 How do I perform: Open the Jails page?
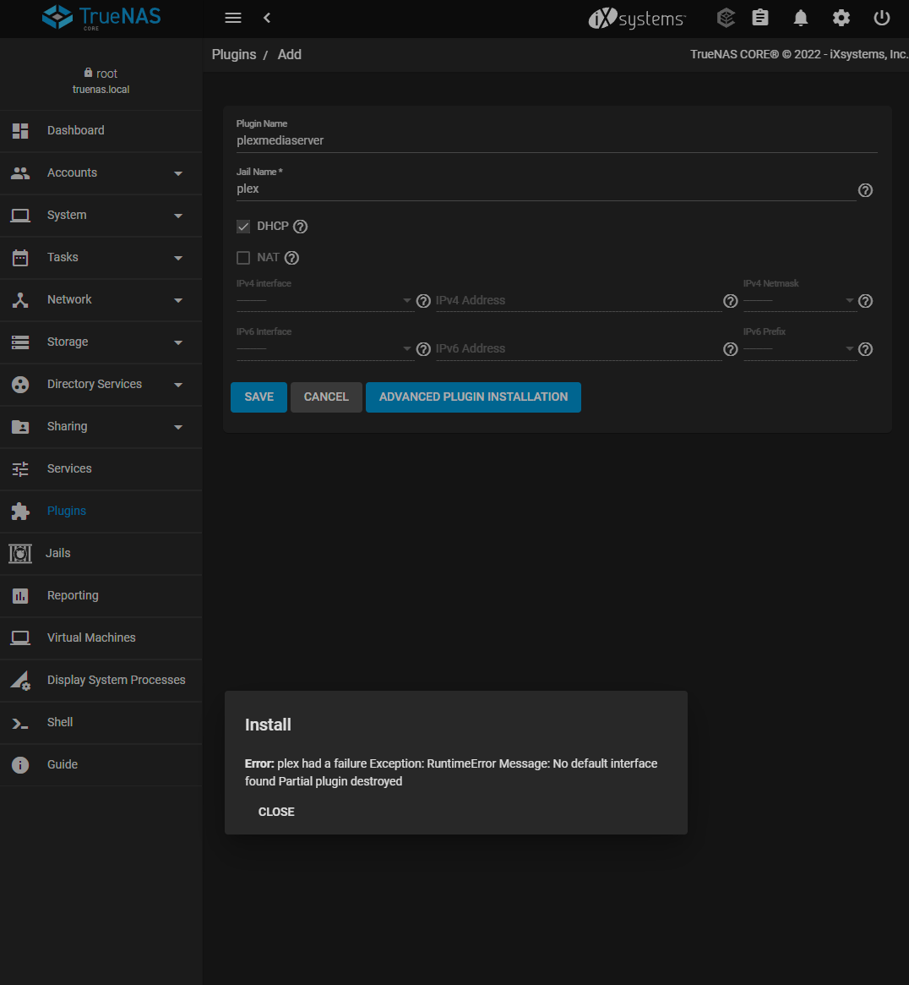[x=101, y=554]
